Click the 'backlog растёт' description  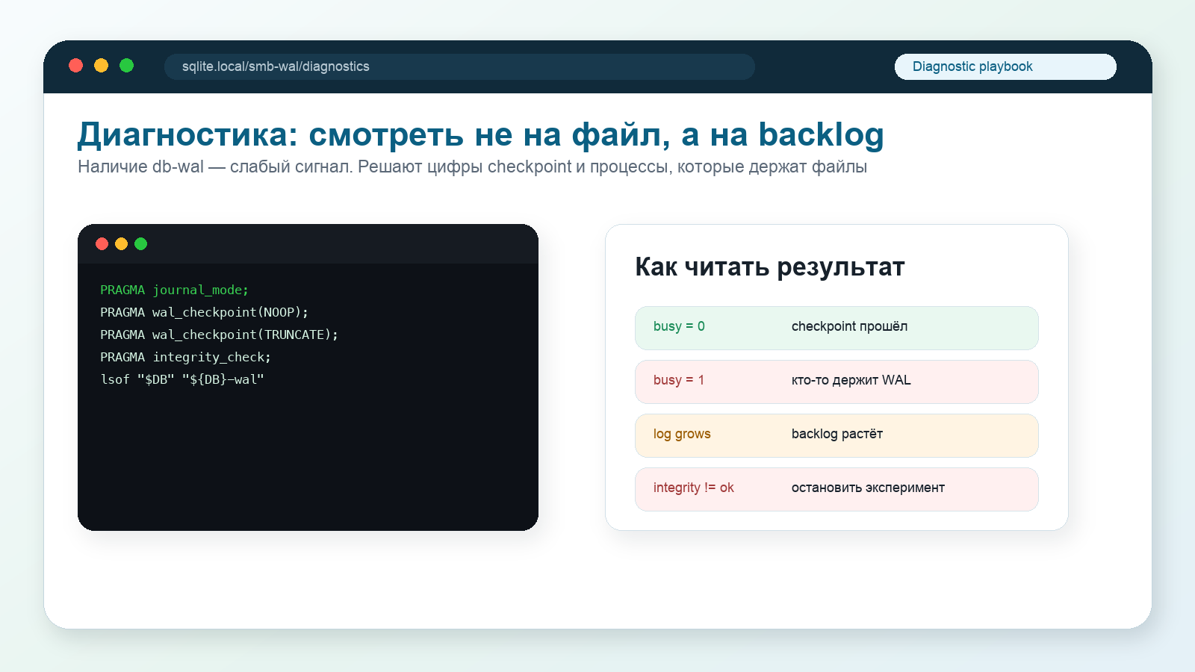click(x=836, y=434)
